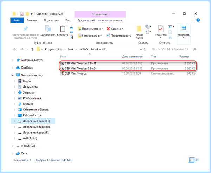Go forward with the right arrow

pyautogui.click(x=22, y=49)
